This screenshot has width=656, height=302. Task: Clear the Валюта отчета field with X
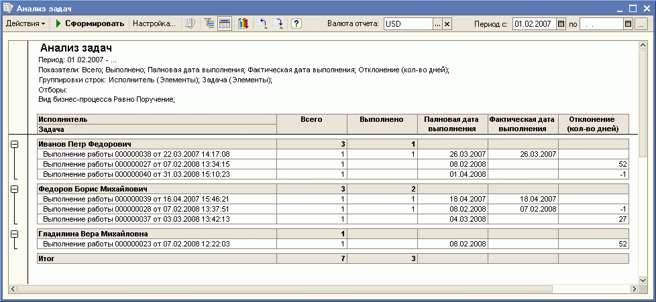coord(447,23)
